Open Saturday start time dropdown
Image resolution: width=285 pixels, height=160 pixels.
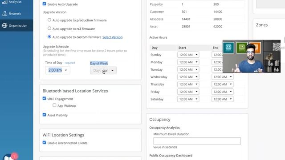coord(188,99)
